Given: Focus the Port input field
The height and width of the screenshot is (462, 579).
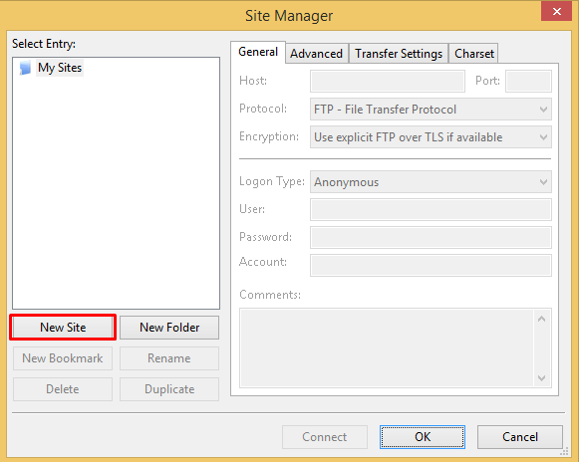Looking at the screenshot, I should coord(528,82).
